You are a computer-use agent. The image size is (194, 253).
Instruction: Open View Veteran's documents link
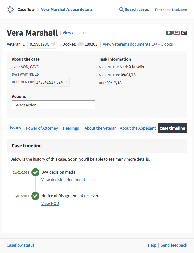click(126, 44)
